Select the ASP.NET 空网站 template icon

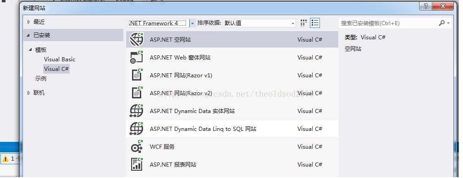coord(137,39)
